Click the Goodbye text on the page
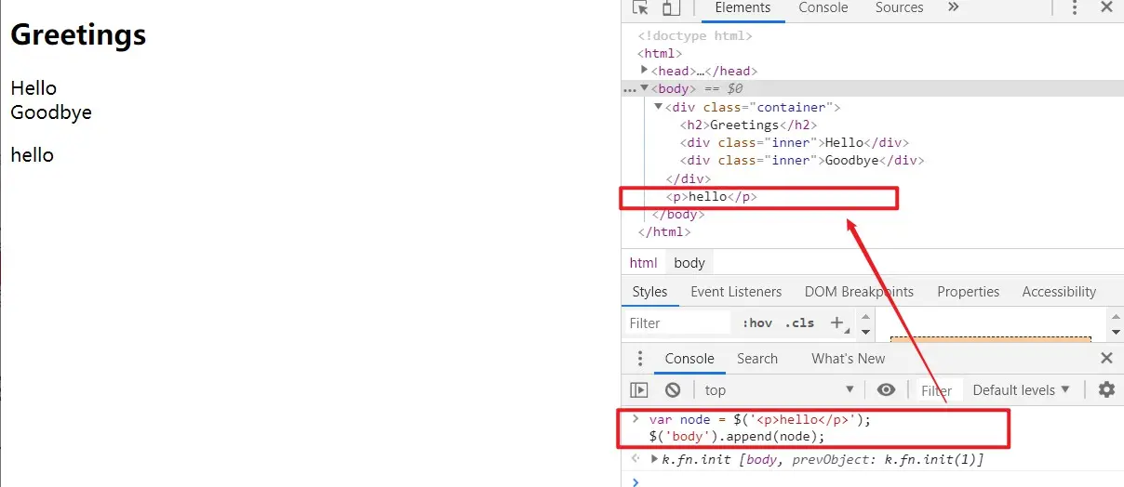 (x=51, y=112)
